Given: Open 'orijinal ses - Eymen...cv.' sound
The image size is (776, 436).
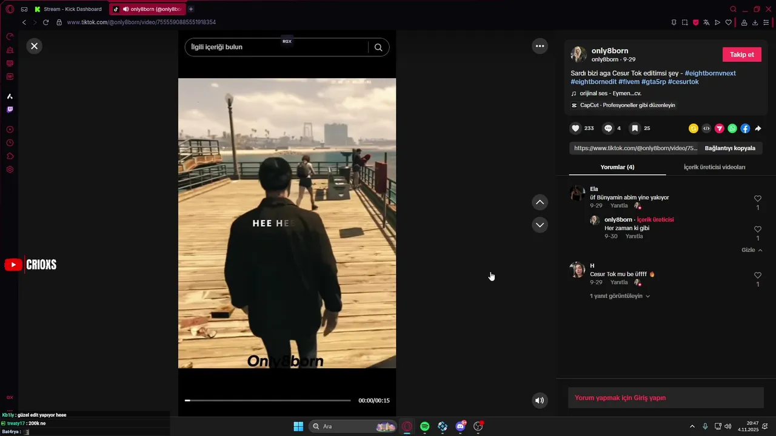Looking at the screenshot, I should (606, 93).
